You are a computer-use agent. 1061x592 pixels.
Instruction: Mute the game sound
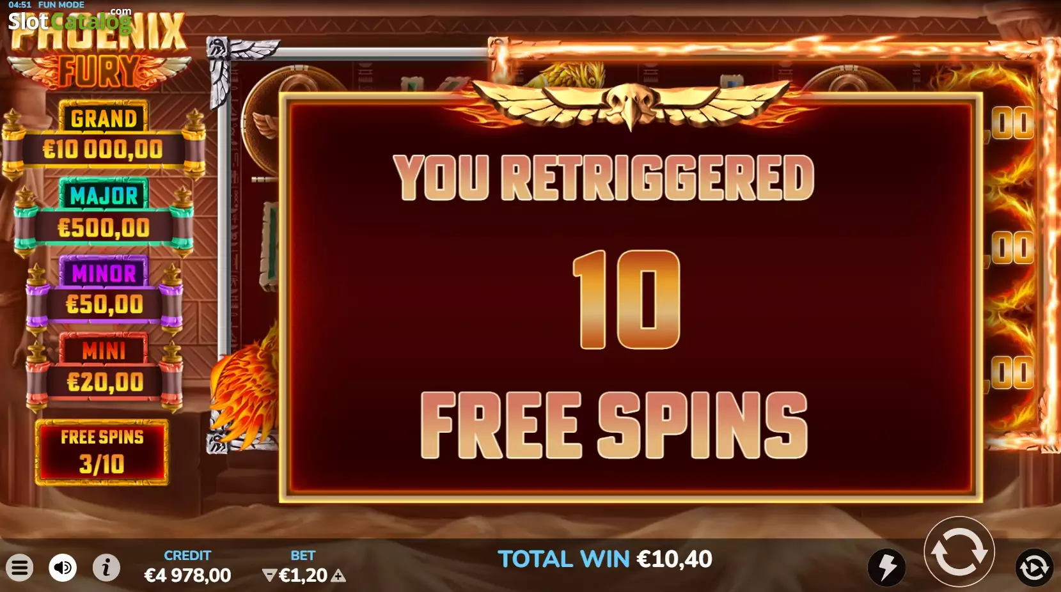pyautogui.click(x=63, y=568)
